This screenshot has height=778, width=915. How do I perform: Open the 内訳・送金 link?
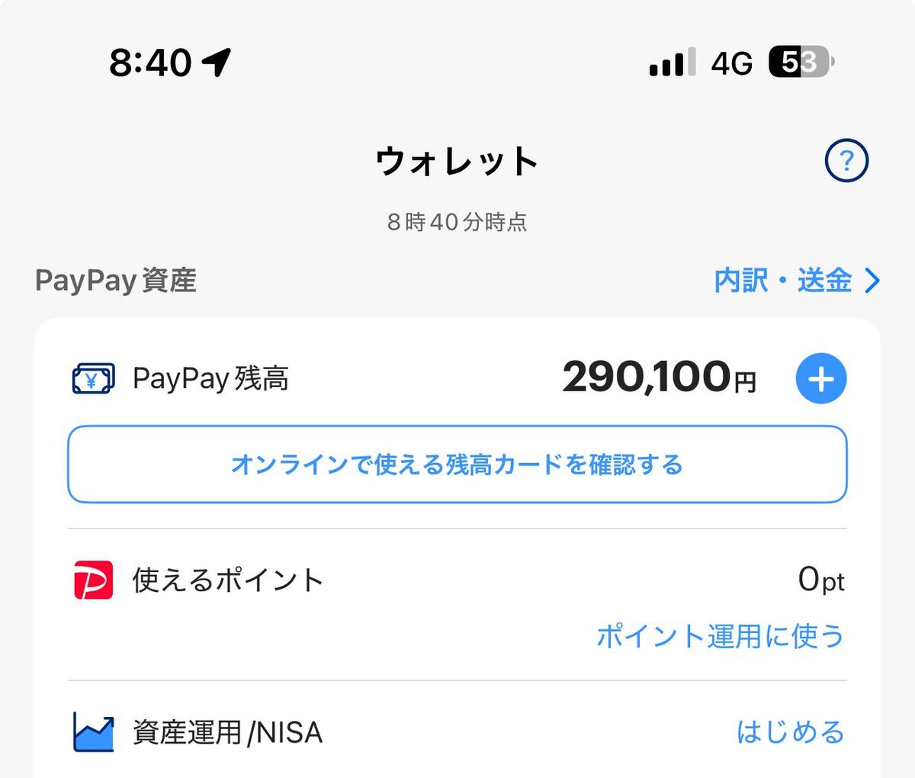pyautogui.click(x=797, y=281)
